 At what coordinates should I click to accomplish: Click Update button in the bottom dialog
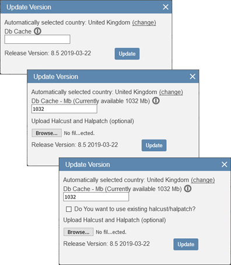point(186,244)
